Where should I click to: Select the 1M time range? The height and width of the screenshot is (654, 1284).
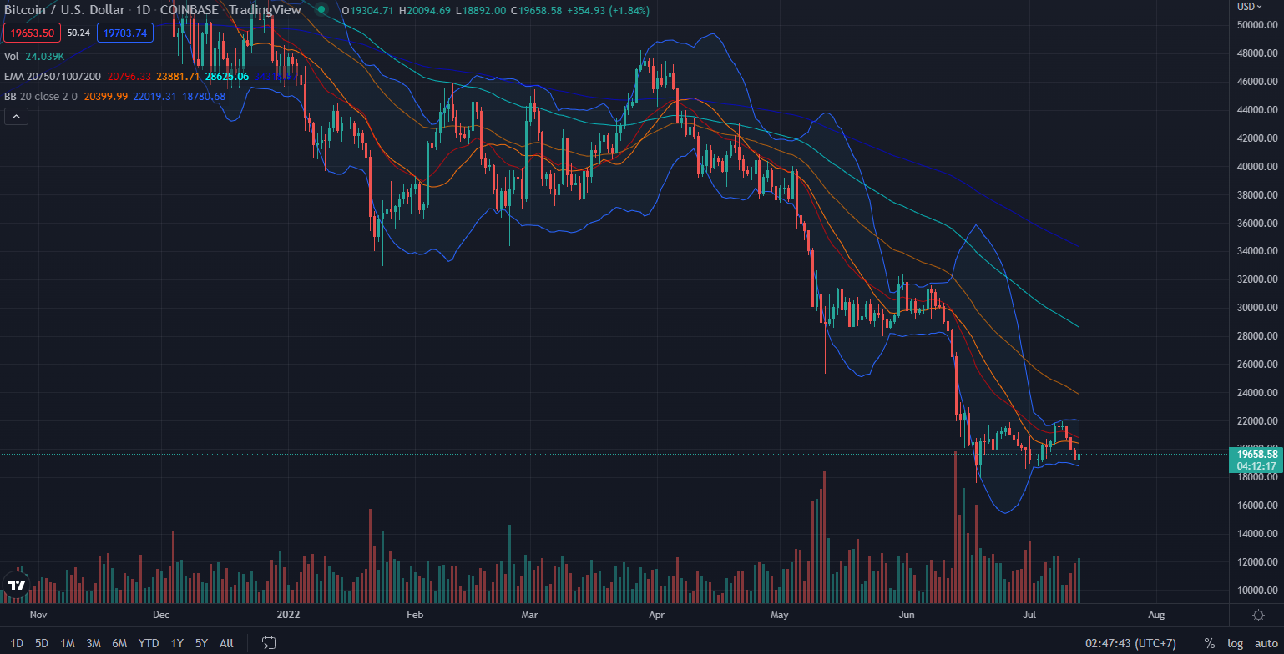pyautogui.click(x=68, y=643)
